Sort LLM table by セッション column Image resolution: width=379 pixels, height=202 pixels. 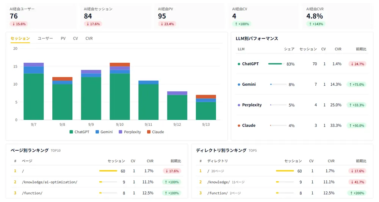click(x=308, y=49)
